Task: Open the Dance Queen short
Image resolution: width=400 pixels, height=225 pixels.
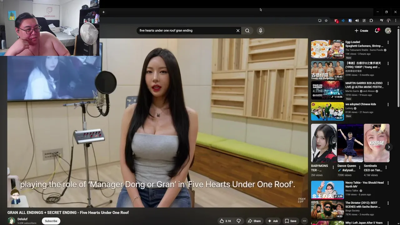Action: [x=350, y=143]
